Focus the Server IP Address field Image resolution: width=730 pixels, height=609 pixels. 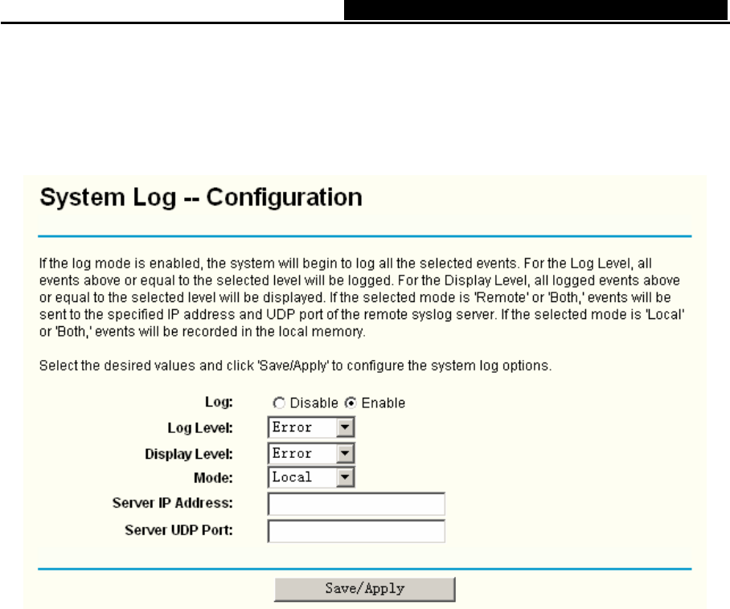pos(356,504)
